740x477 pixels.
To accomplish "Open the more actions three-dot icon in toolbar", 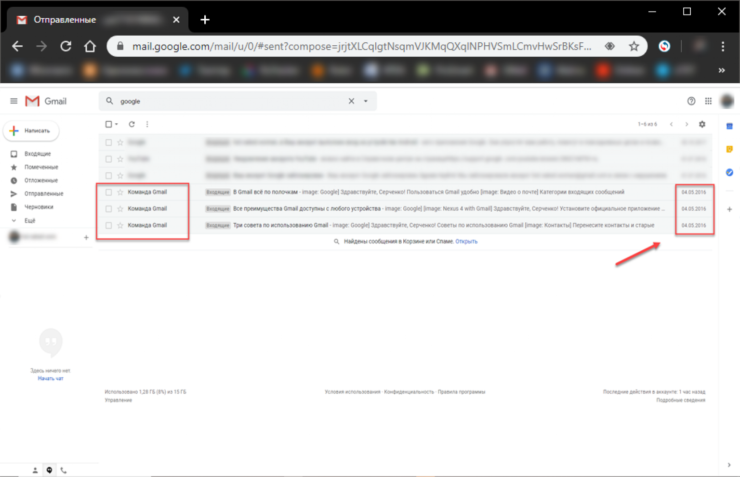I will 147,124.
